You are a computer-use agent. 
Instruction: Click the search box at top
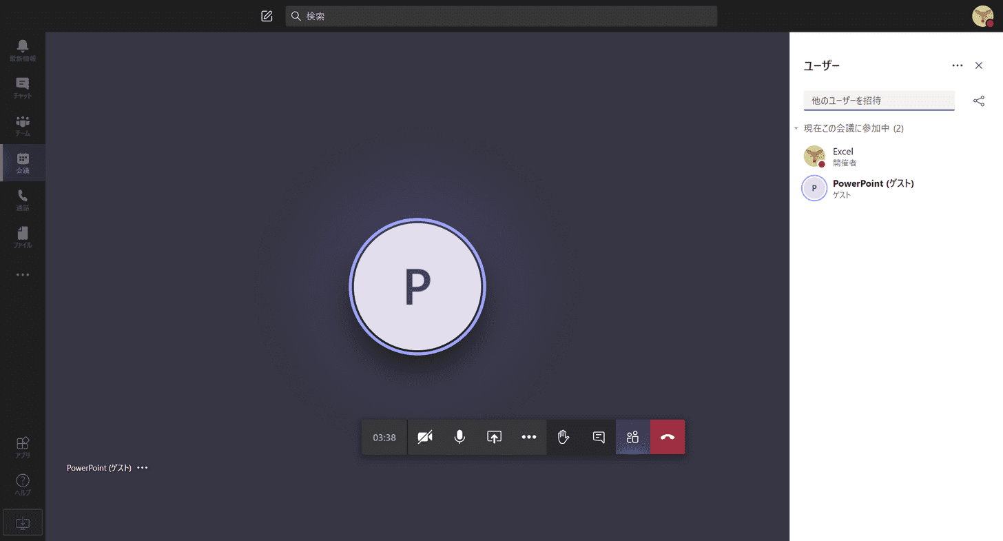501,16
